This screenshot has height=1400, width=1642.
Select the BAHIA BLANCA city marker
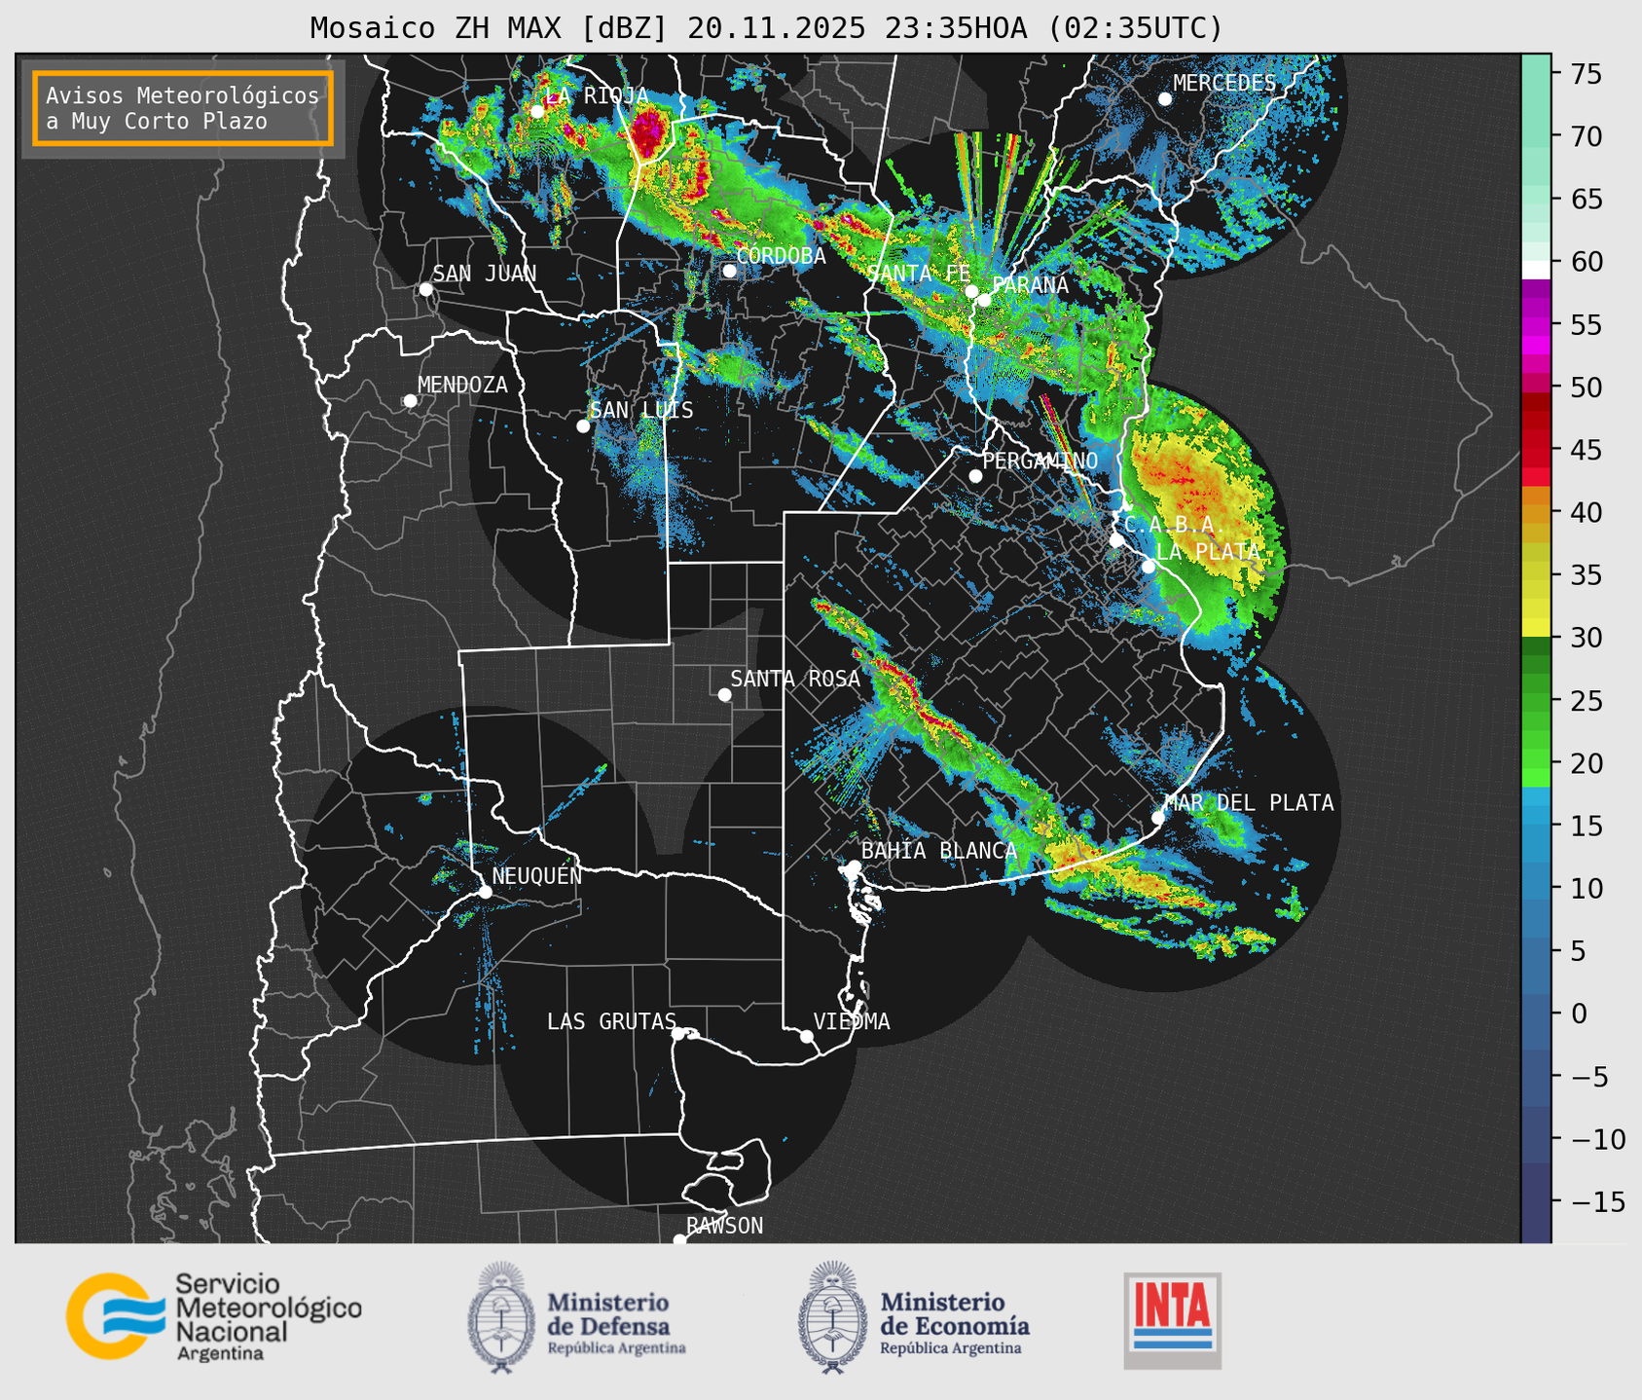[x=854, y=866]
